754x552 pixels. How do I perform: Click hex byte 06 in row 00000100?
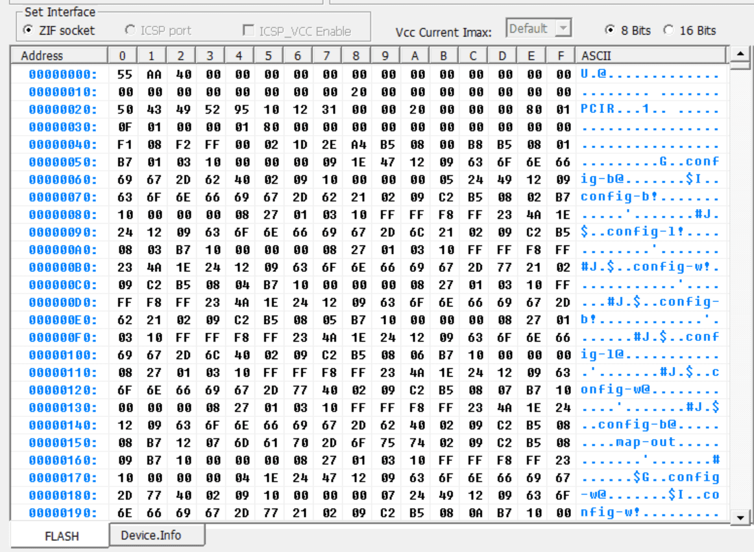point(417,355)
